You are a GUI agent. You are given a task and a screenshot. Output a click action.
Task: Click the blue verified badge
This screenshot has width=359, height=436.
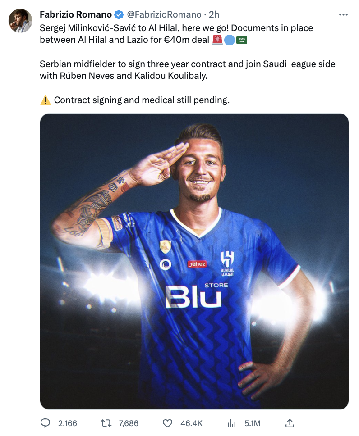tap(119, 14)
